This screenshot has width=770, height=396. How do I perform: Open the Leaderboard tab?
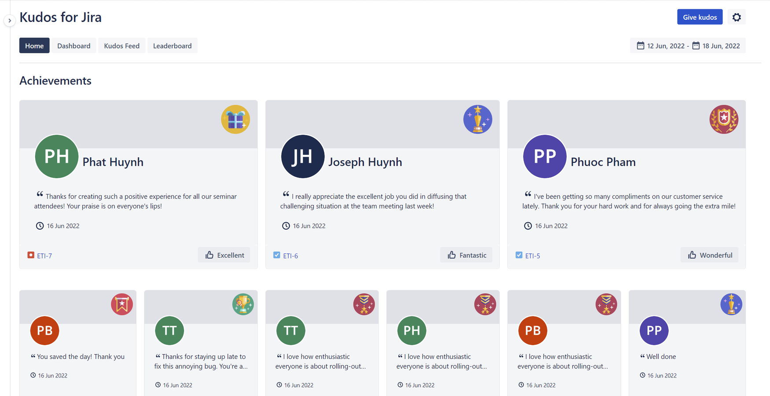pos(172,46)
